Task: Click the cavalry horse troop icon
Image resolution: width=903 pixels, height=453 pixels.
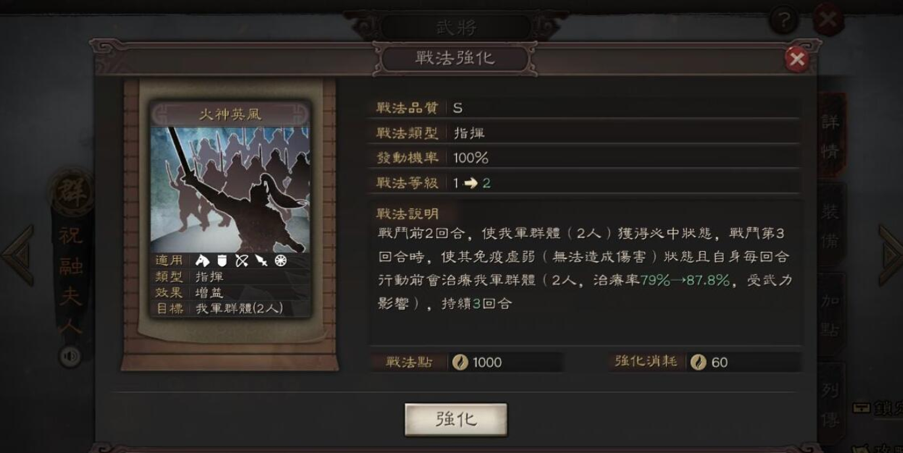Action: 202,260
